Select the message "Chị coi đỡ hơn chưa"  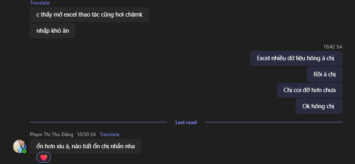pyautogui.click(x=309, y=90)
